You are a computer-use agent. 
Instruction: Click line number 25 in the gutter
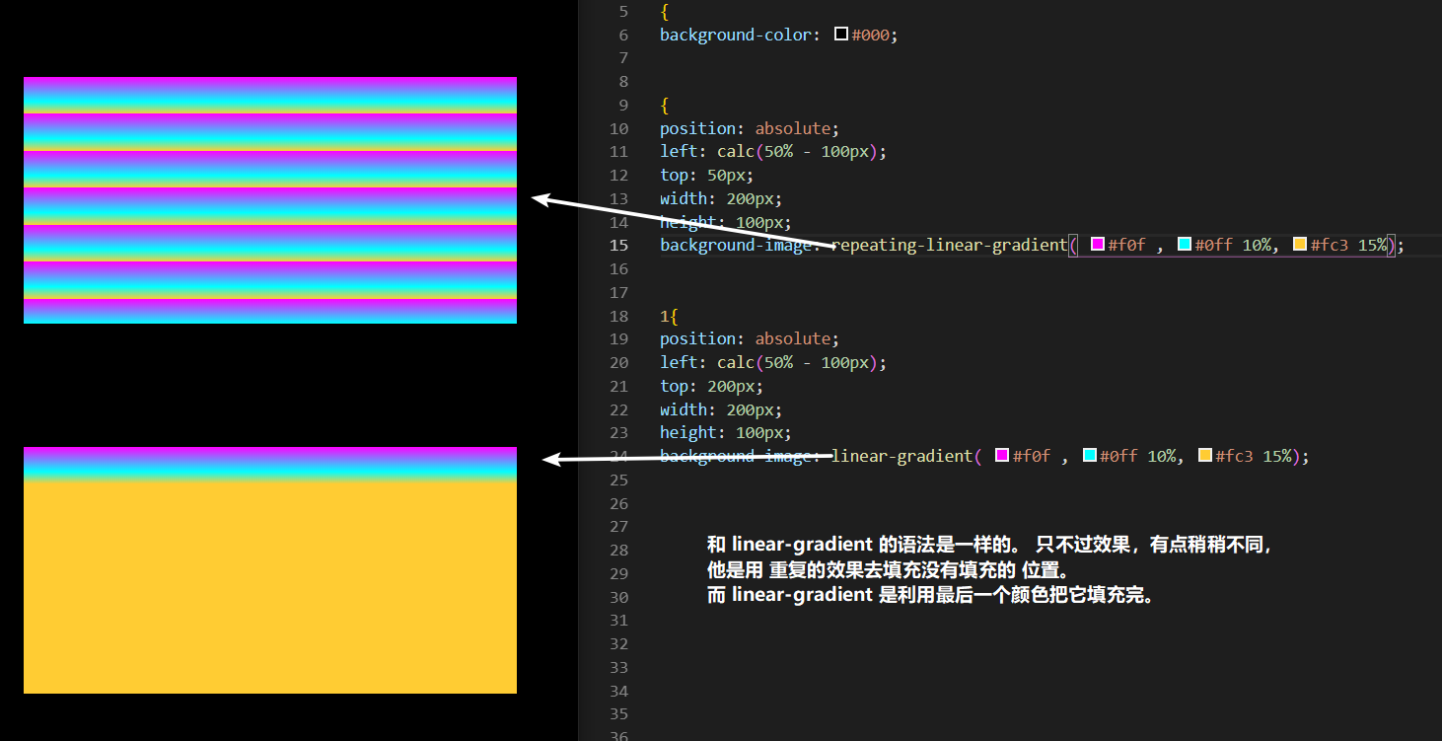coord(618,480)
